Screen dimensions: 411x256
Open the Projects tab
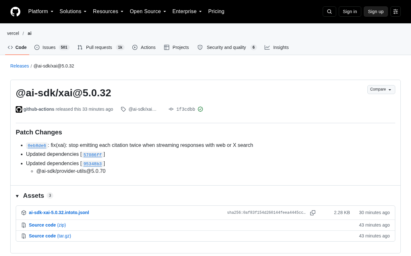click(176, 47)
